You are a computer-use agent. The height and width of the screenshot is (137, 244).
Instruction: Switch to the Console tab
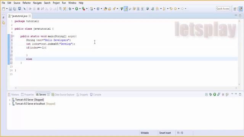(x=96, y=94)
